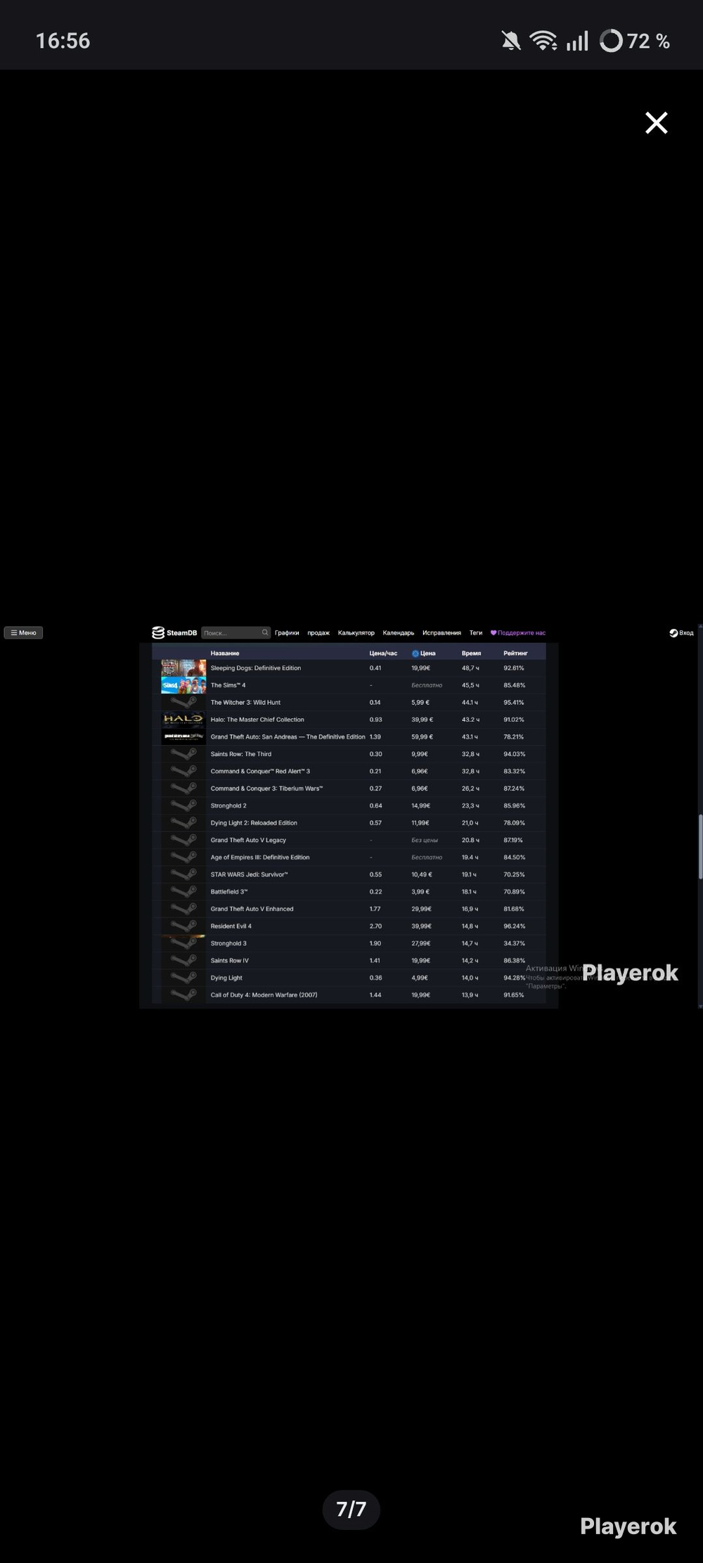Screen dimensions: 703x1563
Task: Select the 59,99 € price cell
Action: coord(423,736)
